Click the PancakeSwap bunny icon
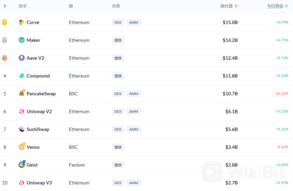This screenshot has height=191, width=293. pos(22,93)
